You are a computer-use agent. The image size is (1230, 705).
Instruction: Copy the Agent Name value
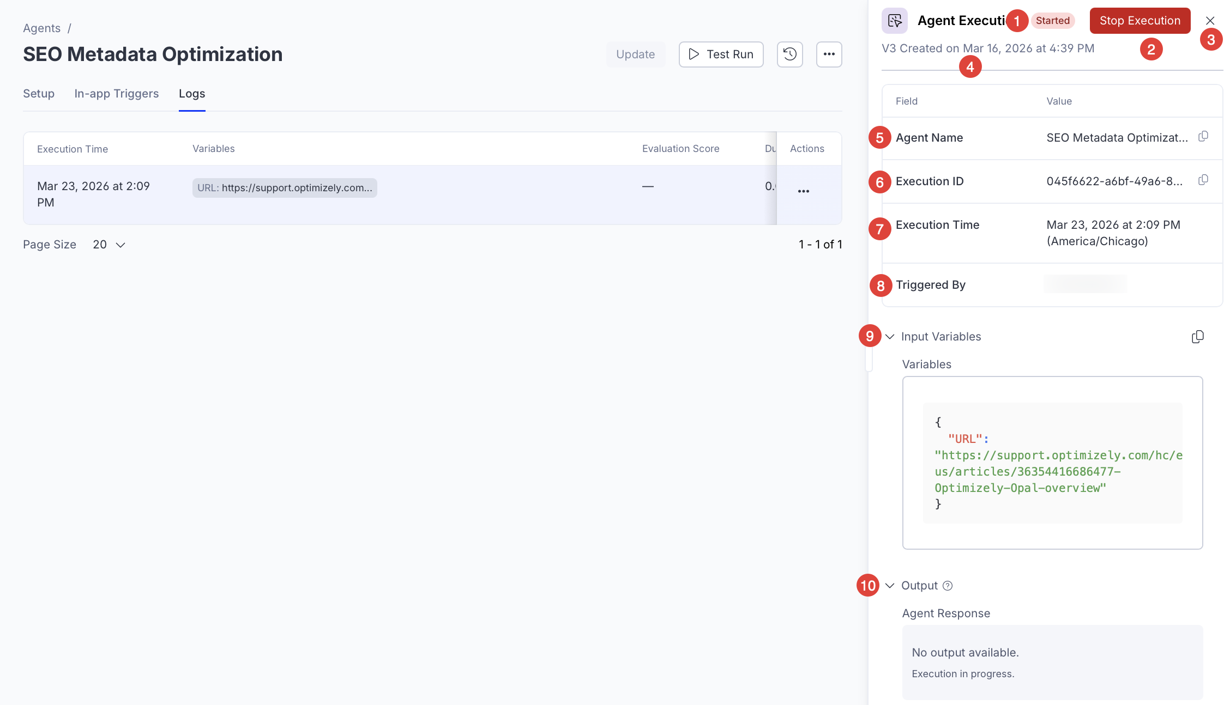[1203, 136]
